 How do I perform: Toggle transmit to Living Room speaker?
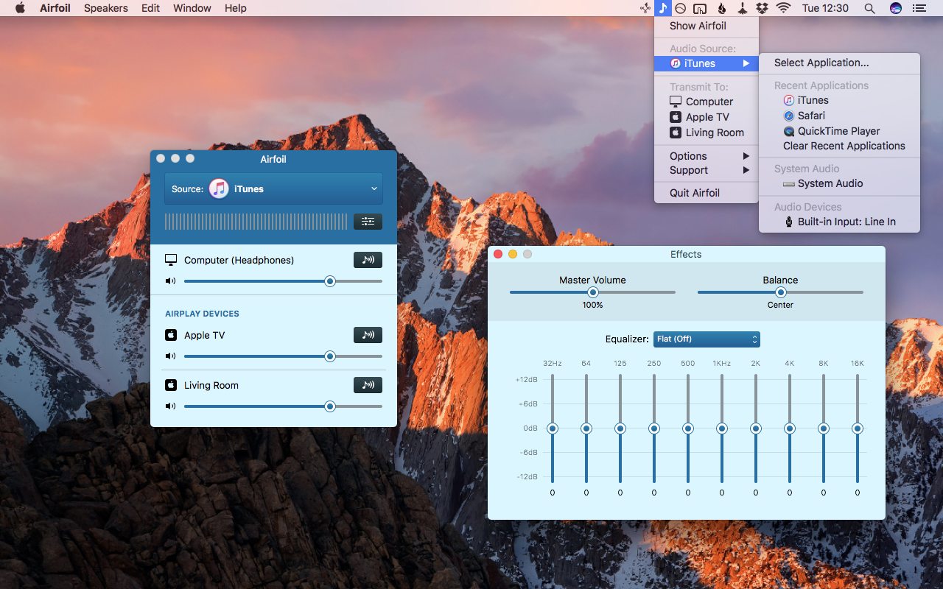(x=368, y=384)
